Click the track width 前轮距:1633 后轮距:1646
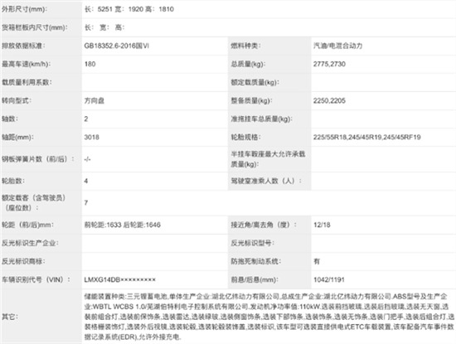The height and width of the screenshot is (344, 456). coord(123,225)
